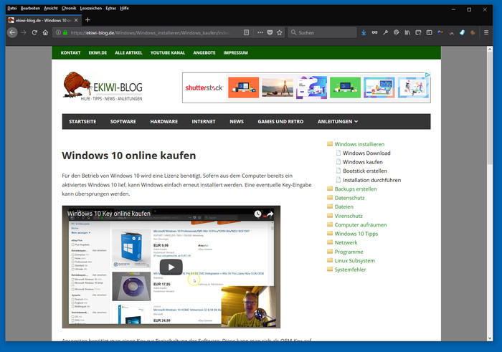This screenshot has width=502, height=352.
Task: Save page to Pocket
Action: [x=270, y=32]
